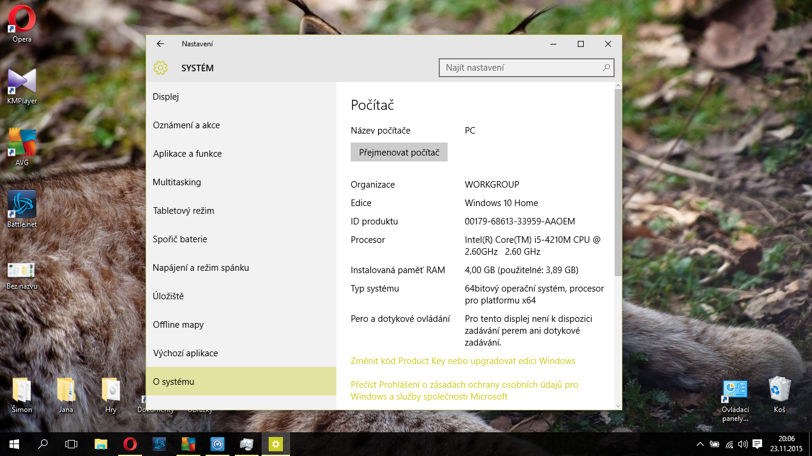This screenshot has height=456, width=812.
Task: Click the Najít nastavení search field
Action: coord(522,68)
